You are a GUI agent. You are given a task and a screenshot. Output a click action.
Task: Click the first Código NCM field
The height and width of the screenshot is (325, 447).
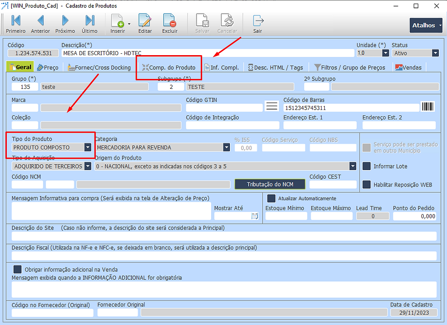(27, 184)
